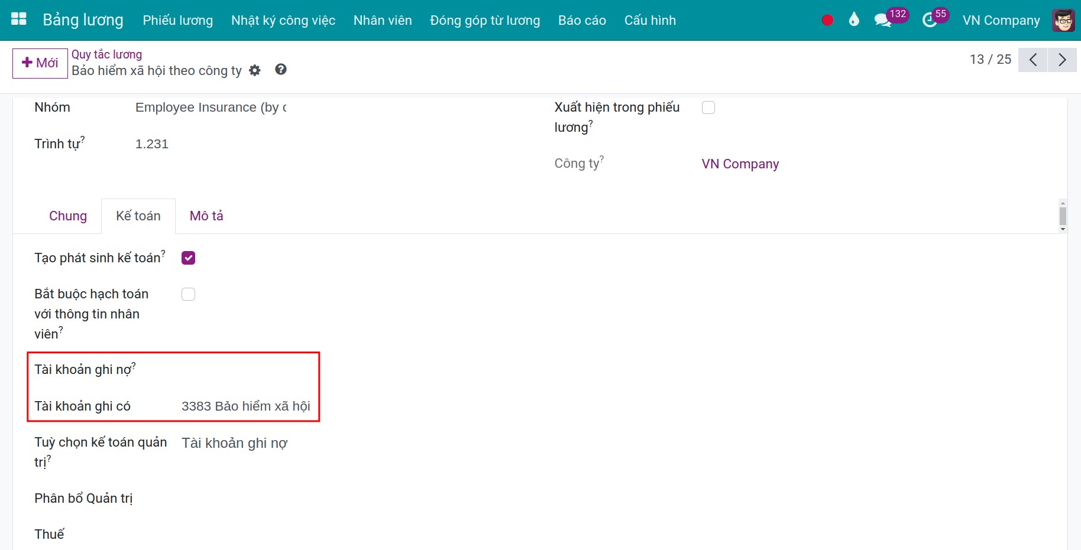Open the activities clock icon with 55
Viewport: 1081px width, 550px height.
point(930,21)
